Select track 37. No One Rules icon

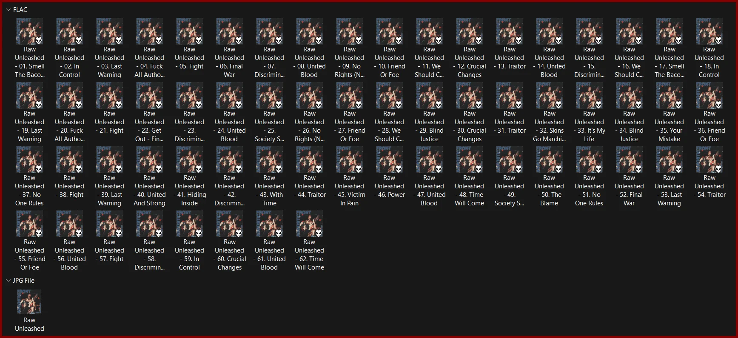29,160
